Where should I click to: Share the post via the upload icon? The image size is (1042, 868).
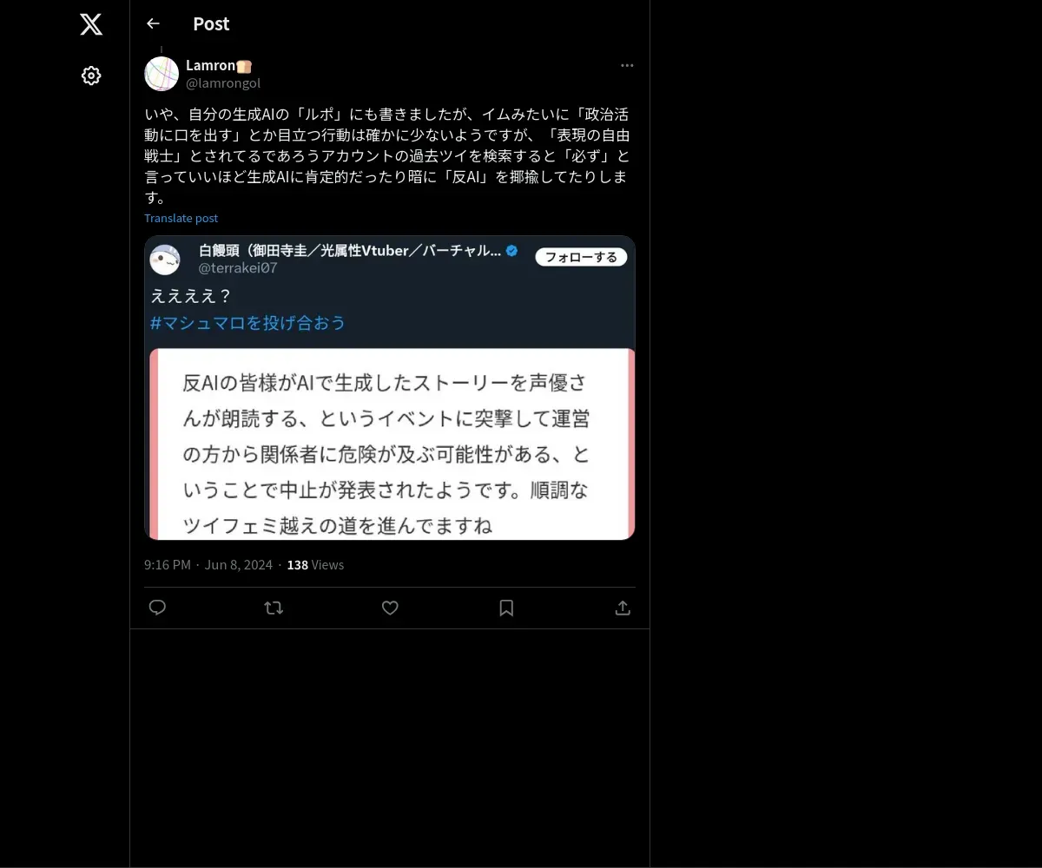point(623,608)
